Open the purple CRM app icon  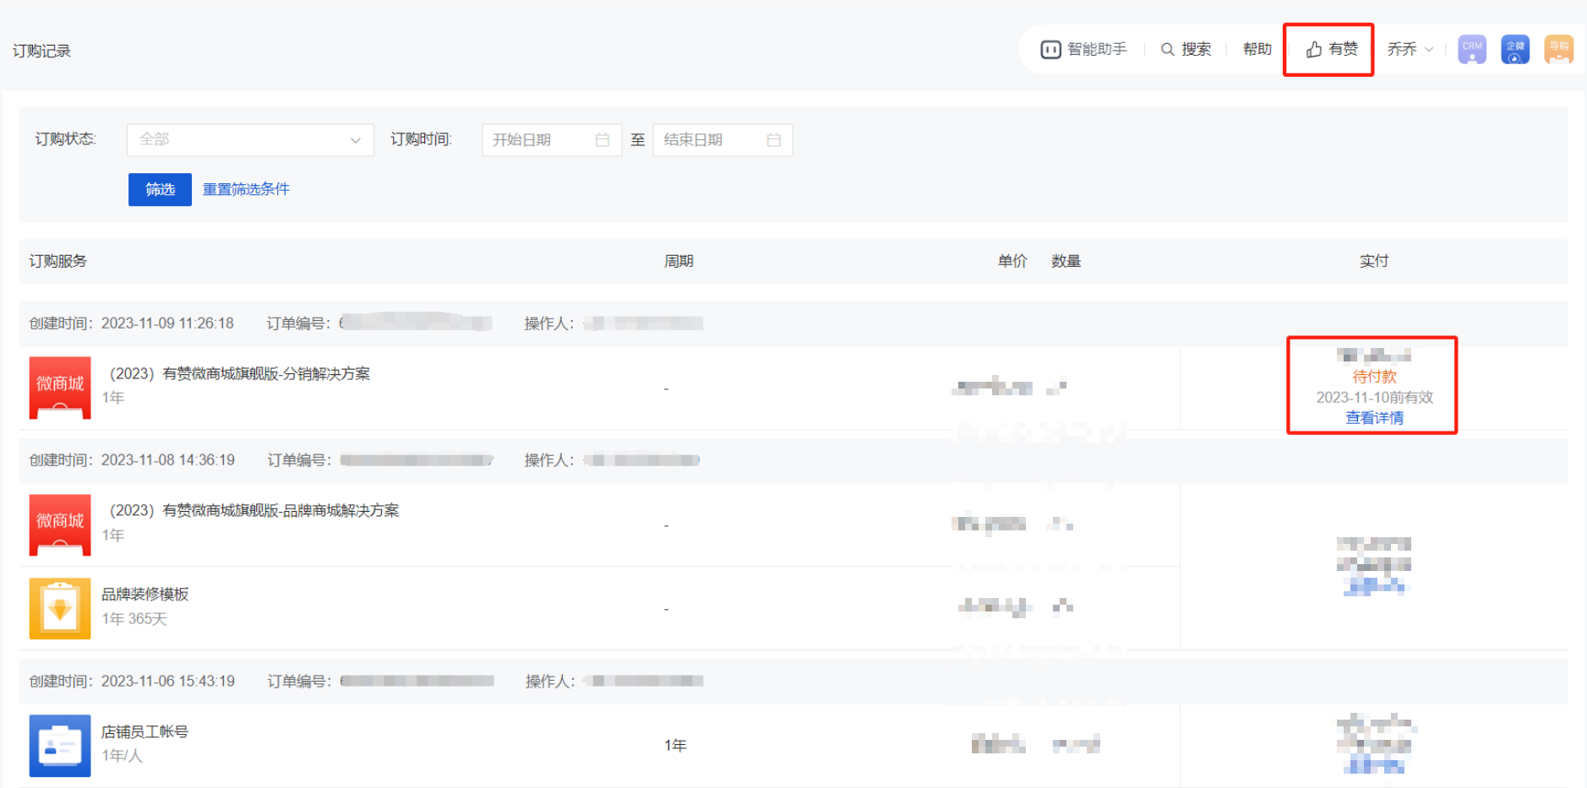pos(1472,49)
